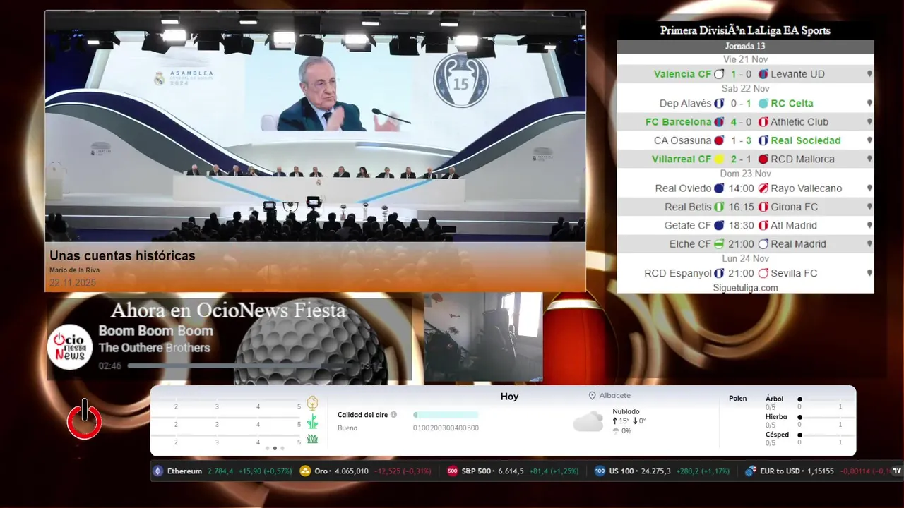Click the middle carousel dot in weather widget
The height and width of the screenshot is (508, 904).
(275, 448)
